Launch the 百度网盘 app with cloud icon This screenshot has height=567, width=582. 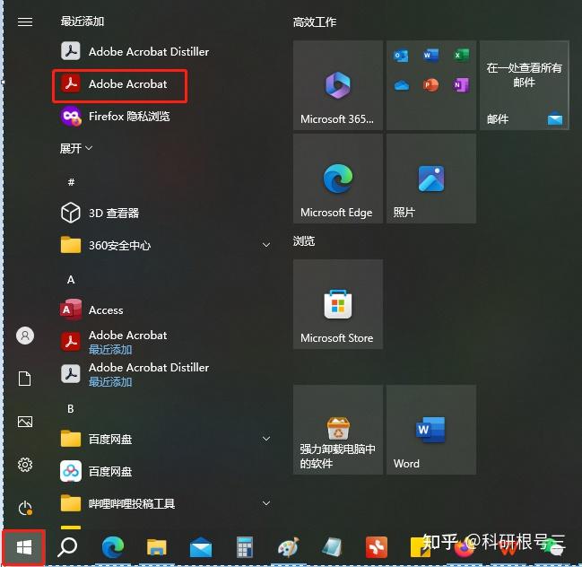(x=97, y=471)
